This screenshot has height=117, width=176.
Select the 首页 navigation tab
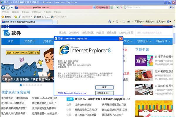[x=11, y=41]
